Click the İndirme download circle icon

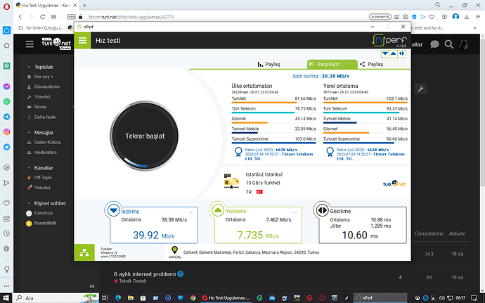click(x=113, y=210)
